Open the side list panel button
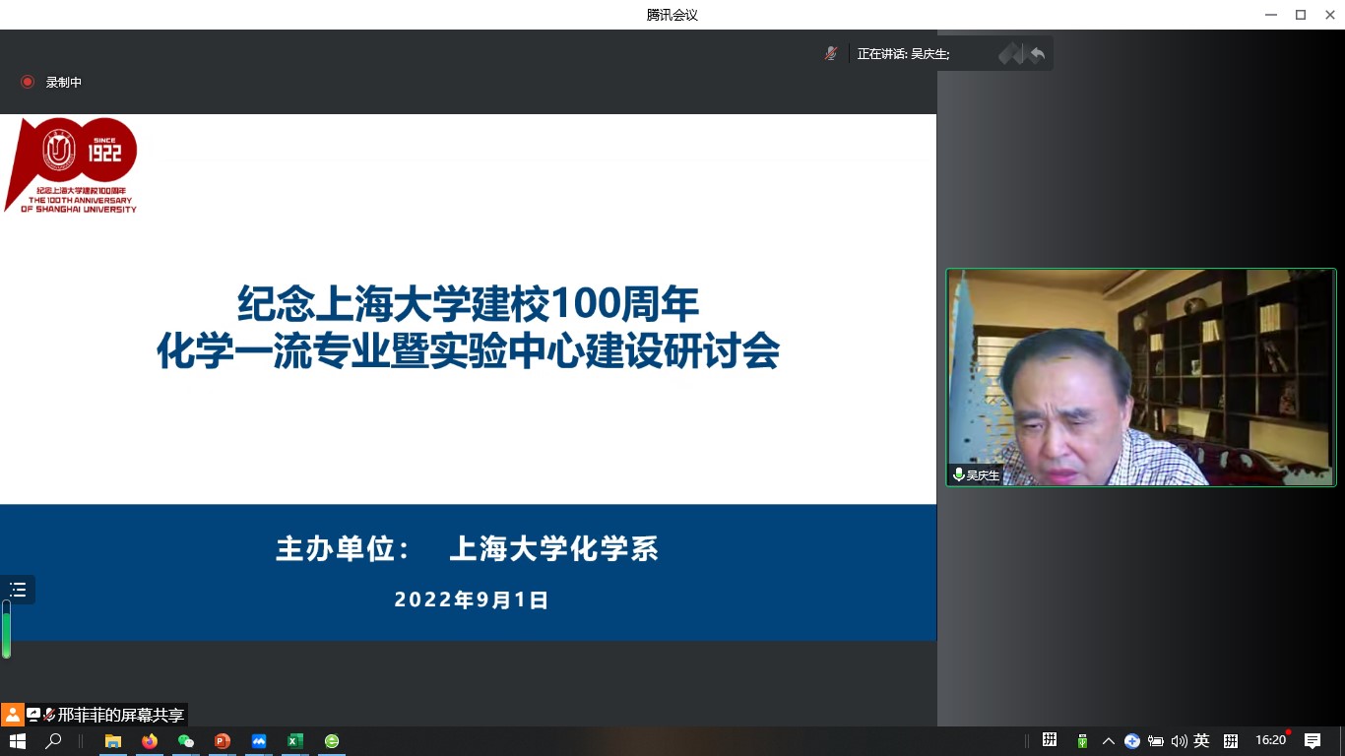1345x756 pixels. [x=18, y=590]
